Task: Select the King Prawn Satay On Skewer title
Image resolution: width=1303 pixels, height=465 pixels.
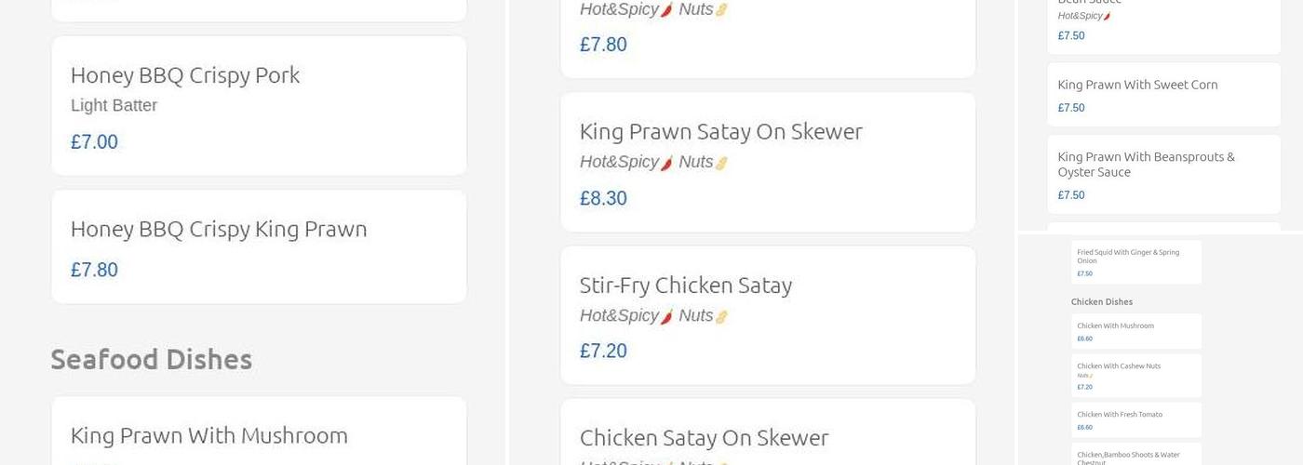Action: pyautogui.click(x=720, y=132)
